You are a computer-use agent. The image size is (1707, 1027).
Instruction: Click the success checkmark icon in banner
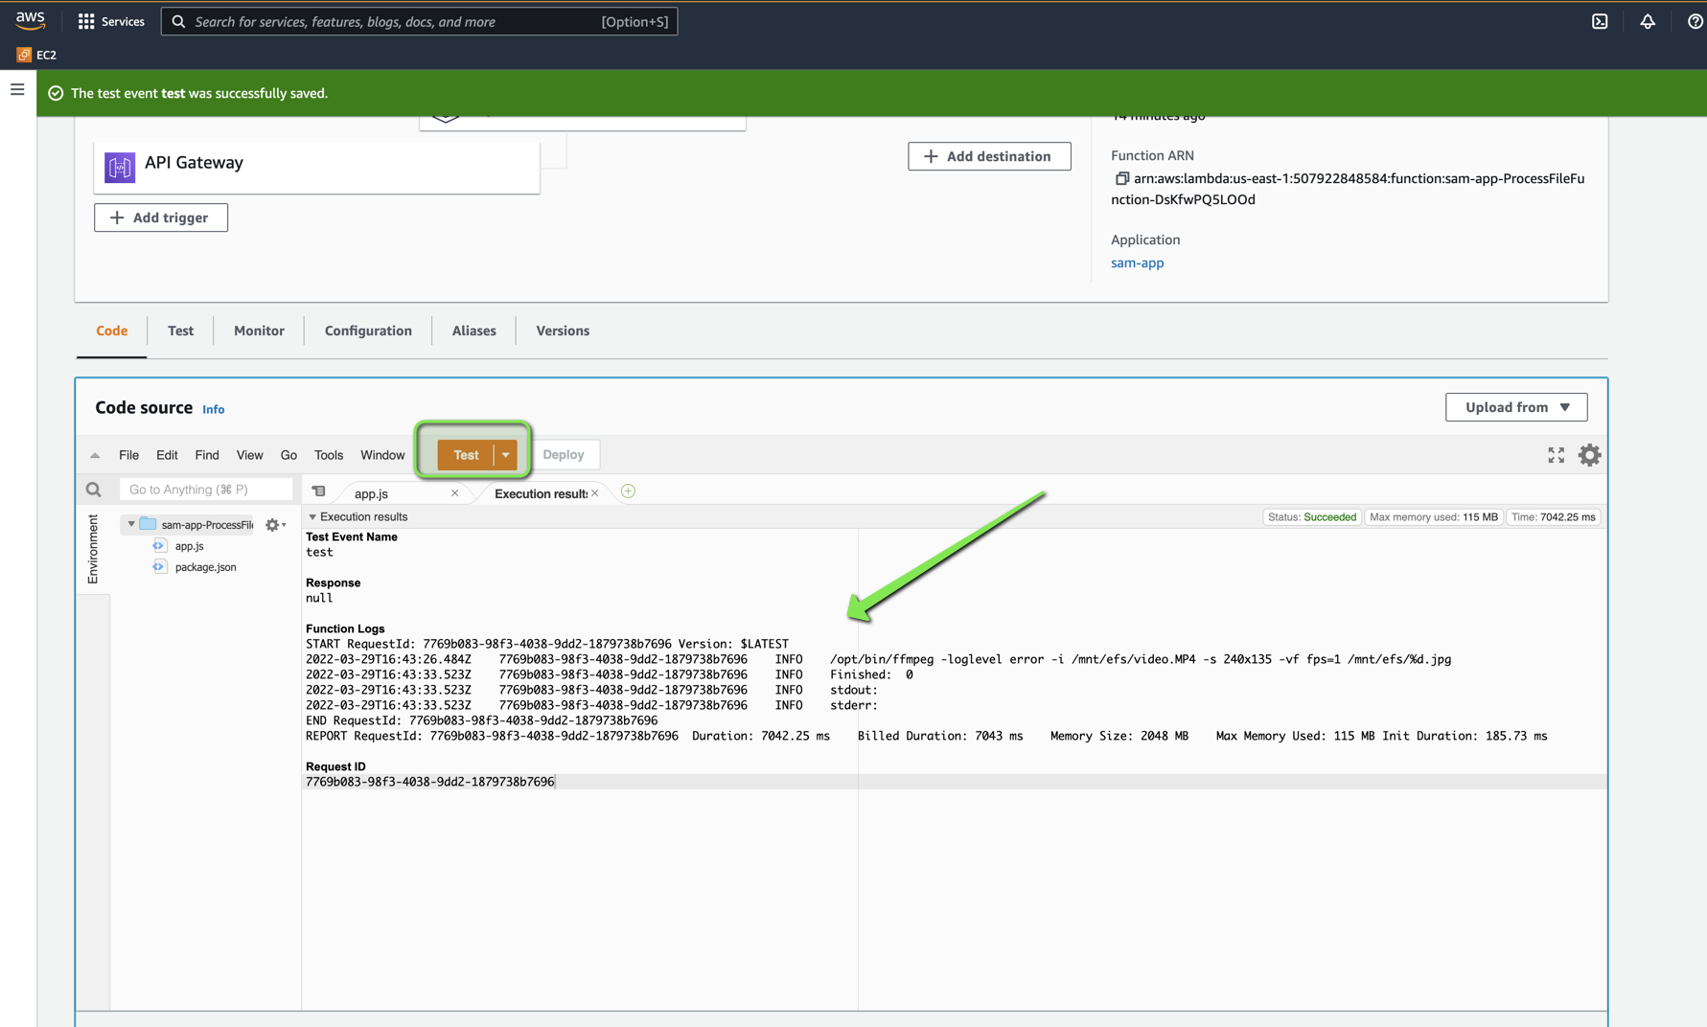(x=56, y=93)
